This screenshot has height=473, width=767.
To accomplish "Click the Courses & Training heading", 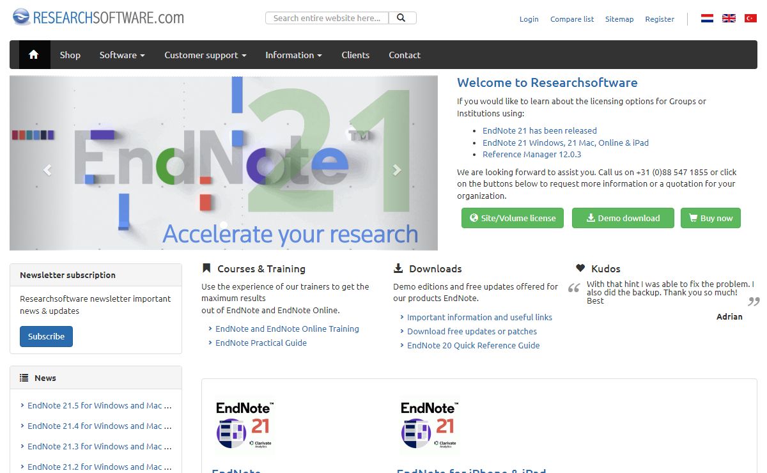I will coord(261,268).
